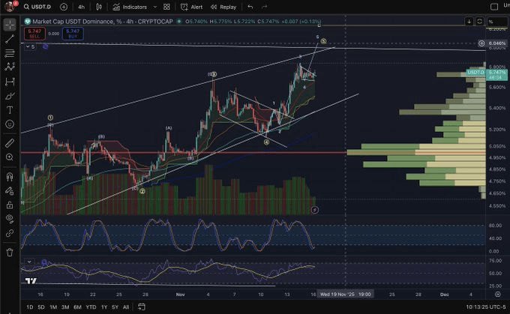Open the Fibonacci retracement tools
Image resolution: width=510 pixels, height=314 pixels.
[9, 53]
